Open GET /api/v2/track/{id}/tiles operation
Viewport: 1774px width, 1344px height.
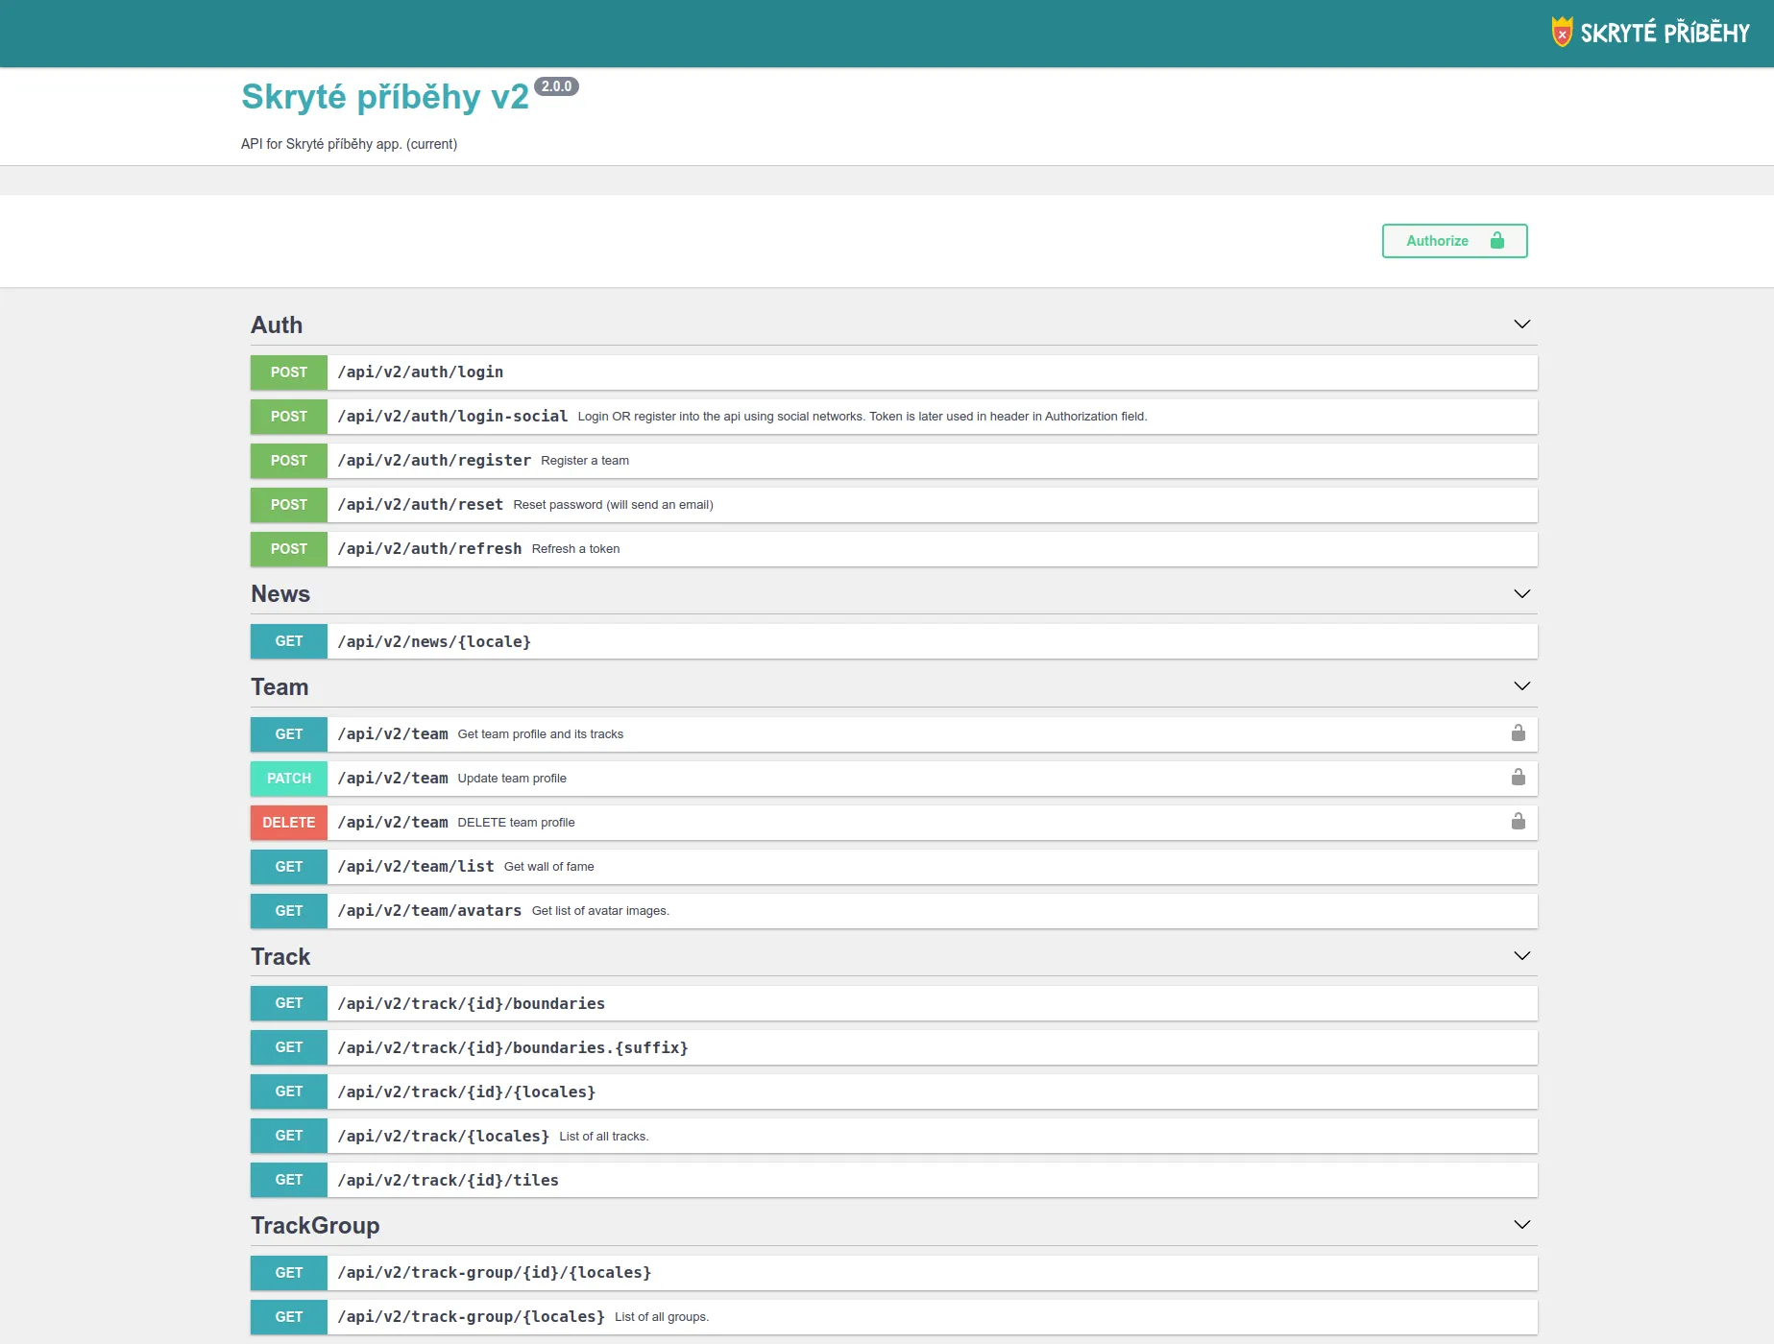point(894,1180)
